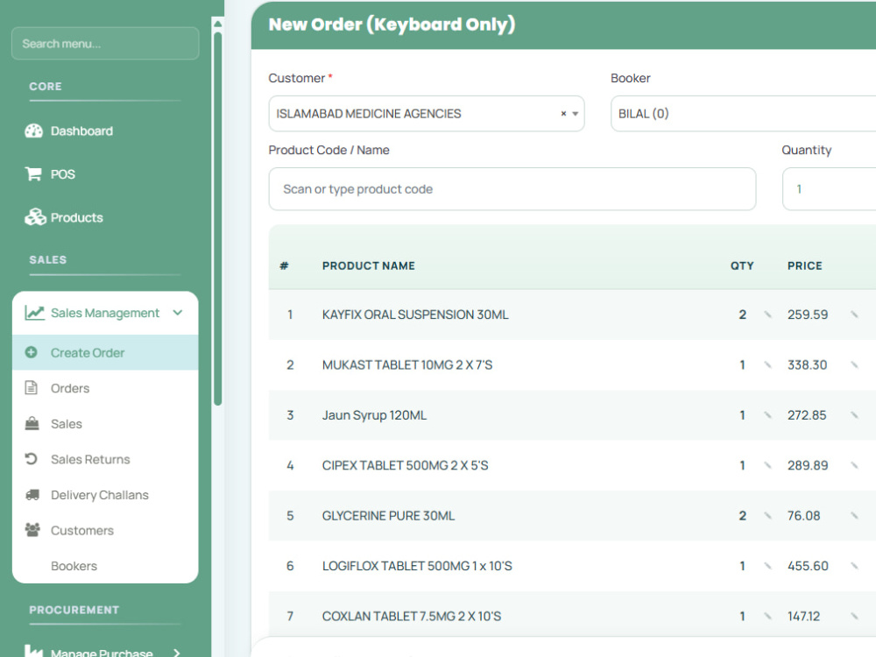Image resolution: width=876 pixels, height=657 pixels.
Task: Open the POS link in sidebar
Action: click(62, 174)
